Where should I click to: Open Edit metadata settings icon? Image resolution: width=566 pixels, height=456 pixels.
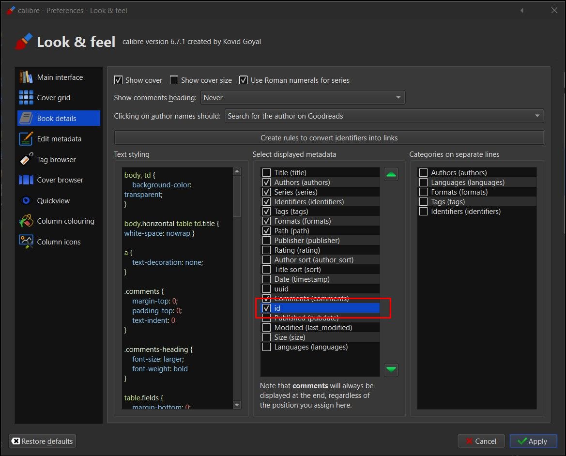[x=26, y=139]
